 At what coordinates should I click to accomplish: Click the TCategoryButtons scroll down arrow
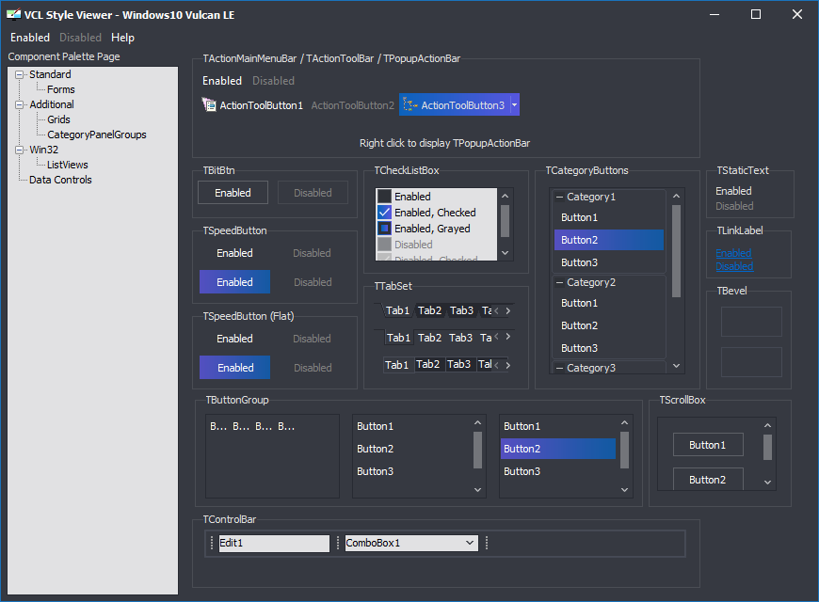click(x=677, y=366)
